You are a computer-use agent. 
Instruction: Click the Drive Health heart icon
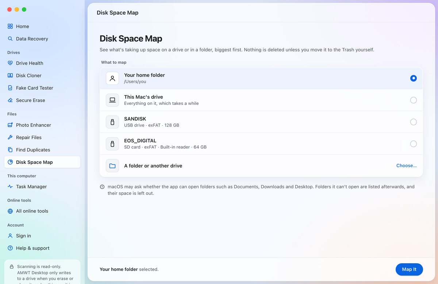click(x=10, y=63)
